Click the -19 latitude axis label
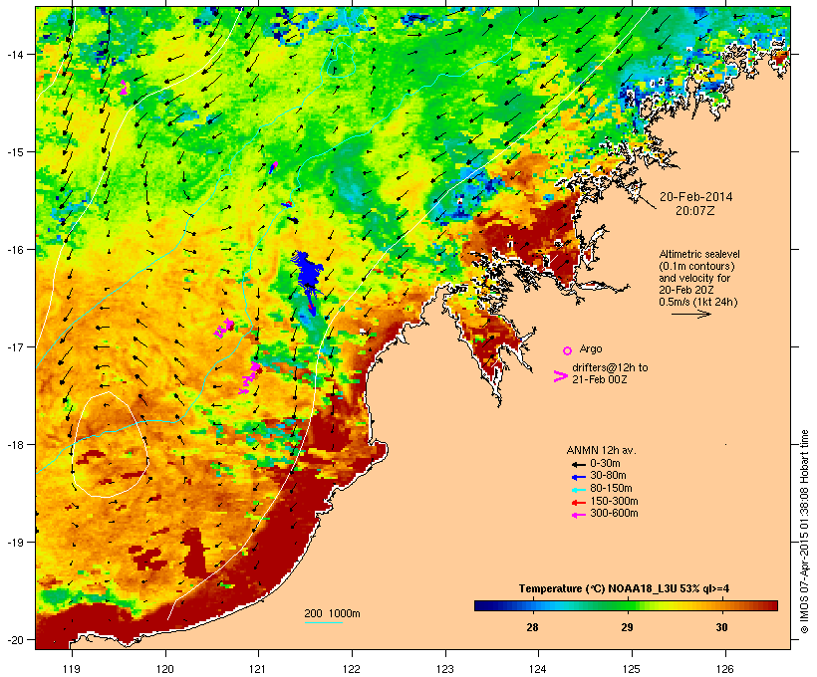817x677 pixels. [x=14, y=543]
